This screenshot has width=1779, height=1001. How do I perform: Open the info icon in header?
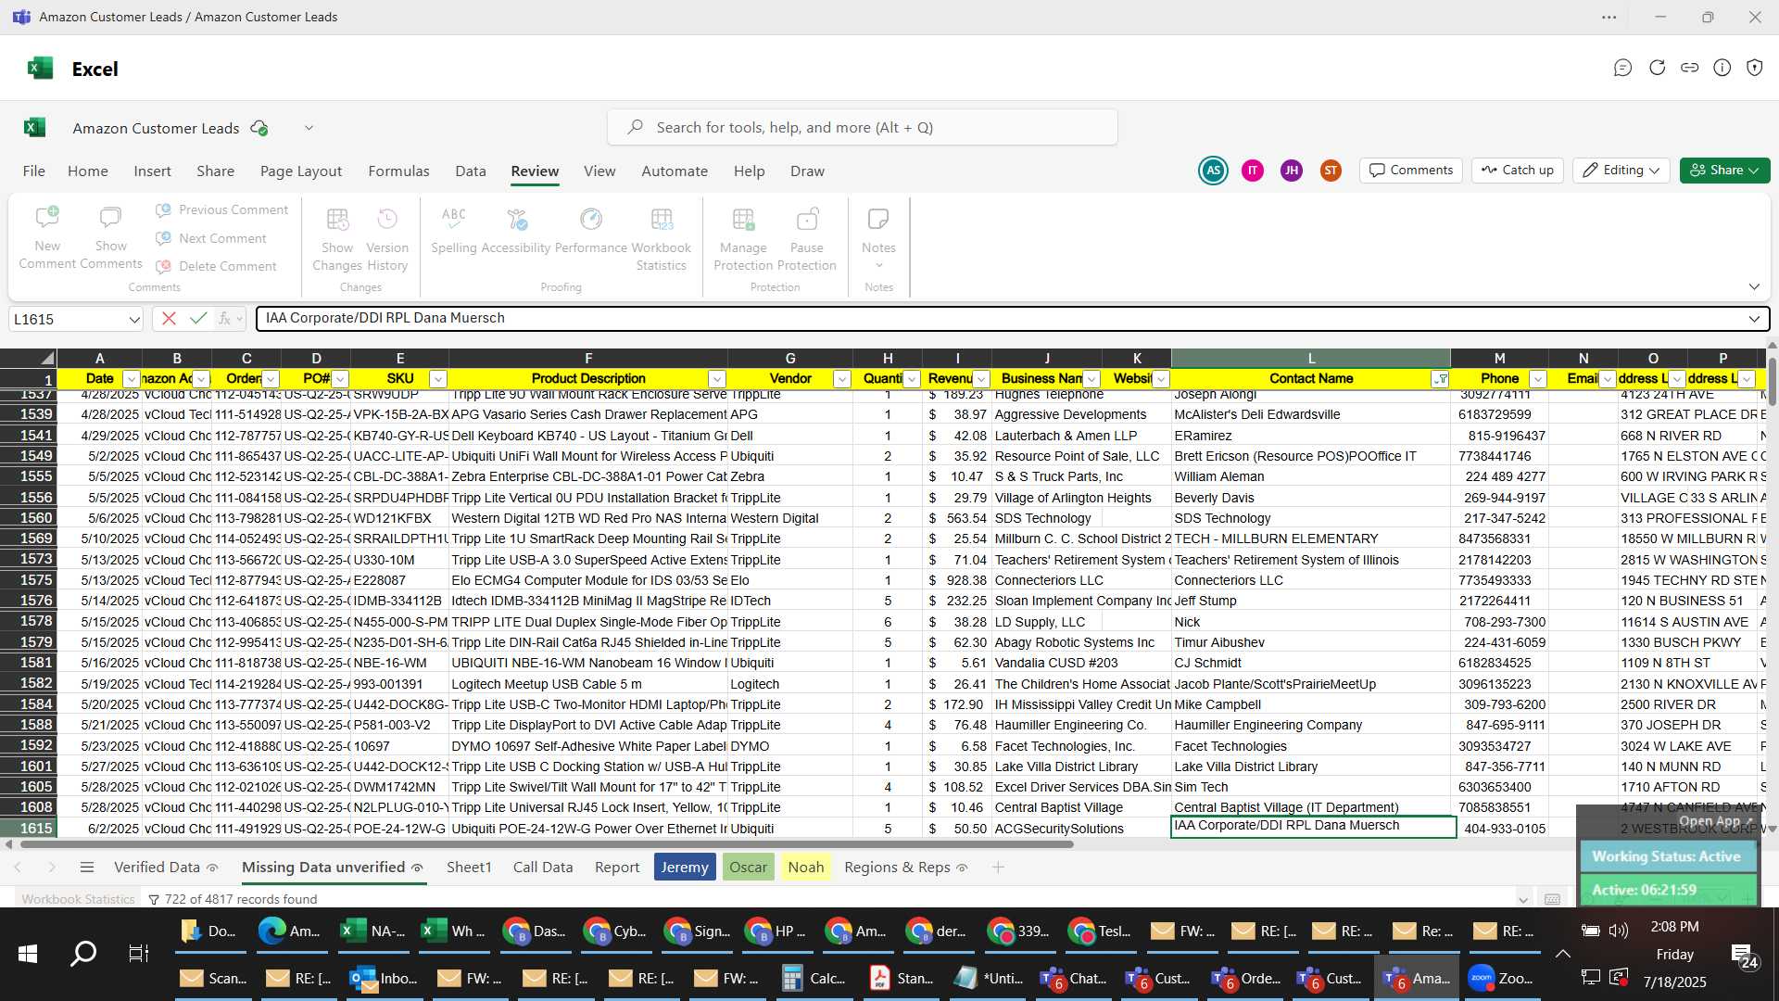1722,68
